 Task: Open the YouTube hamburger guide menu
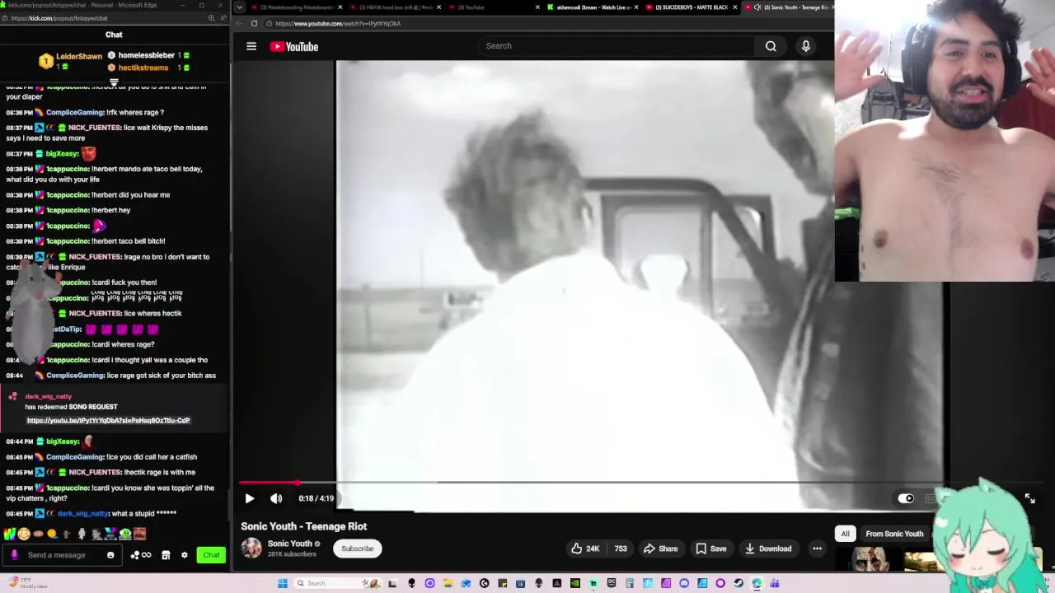pyautogui.click(x=251, y=46)
